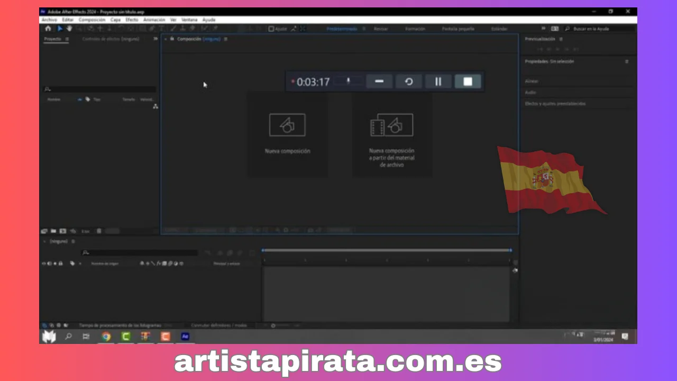
Task: Click the Home icon in the toolbar
Action: [48, 29]
